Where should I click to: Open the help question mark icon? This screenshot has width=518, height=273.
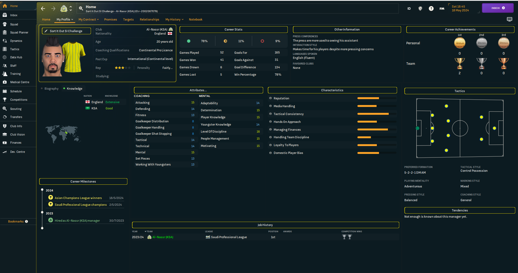(431, 9)
